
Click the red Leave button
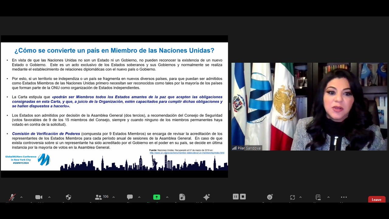pos(377,200)
